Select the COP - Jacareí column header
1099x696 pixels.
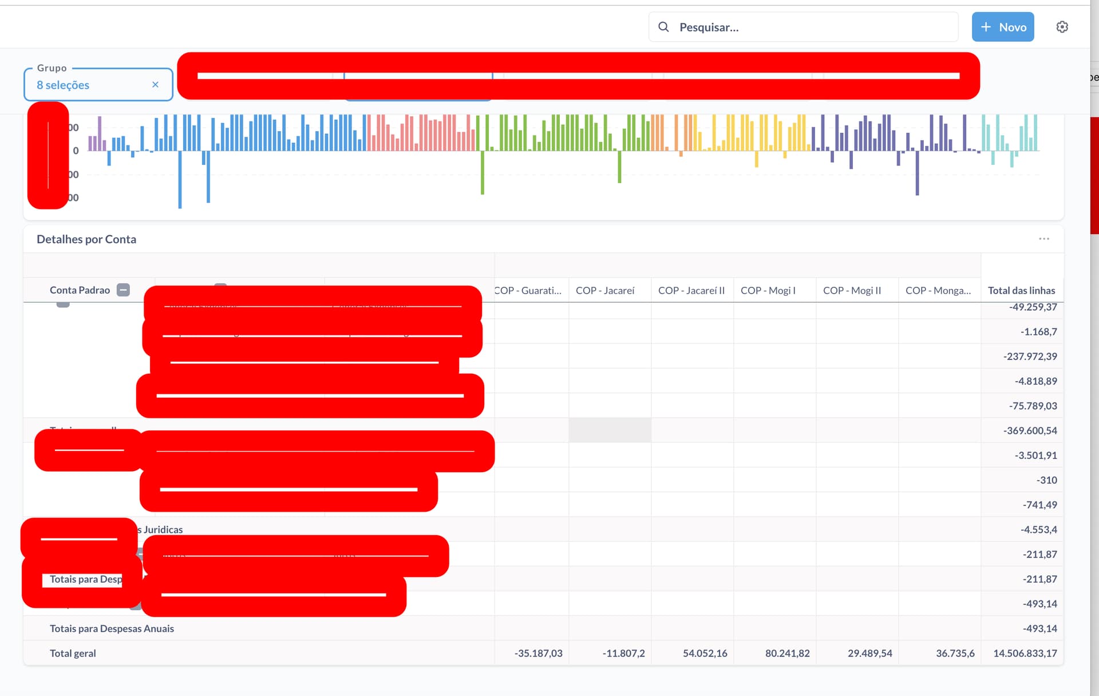click(605, 290)
